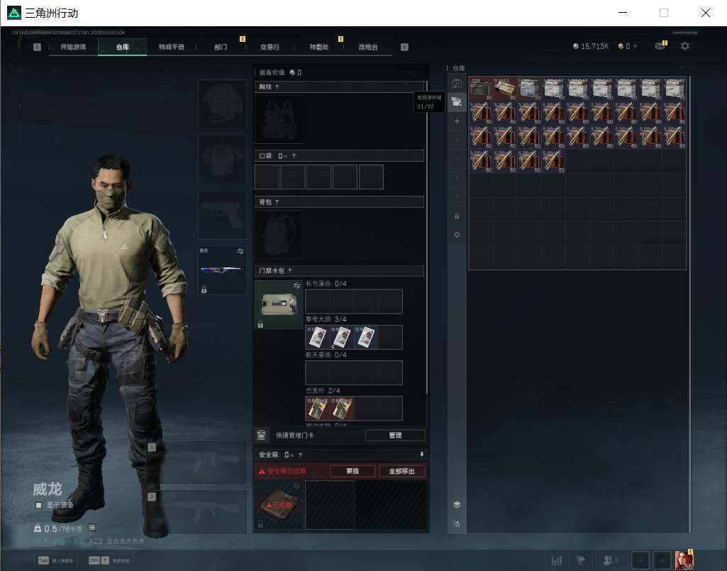Click the stack items icon in warehouse sidebar
The width and height of the screenshot is (727, 571).
tap(457, 504)
